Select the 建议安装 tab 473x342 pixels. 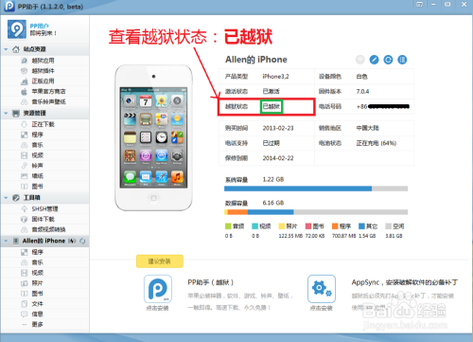(160, 261)
